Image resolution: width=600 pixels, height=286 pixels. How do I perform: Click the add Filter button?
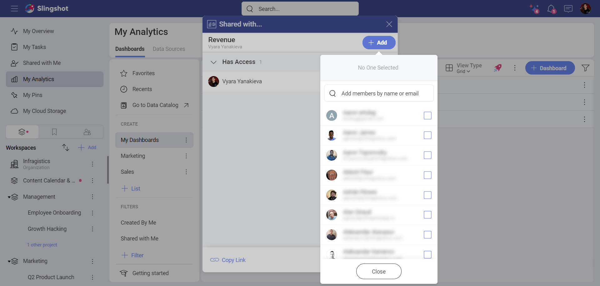132,255
